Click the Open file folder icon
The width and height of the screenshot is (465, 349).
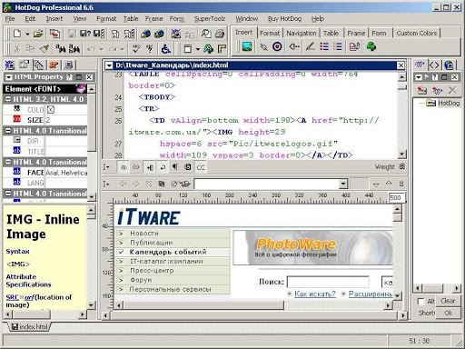point(38,34)
